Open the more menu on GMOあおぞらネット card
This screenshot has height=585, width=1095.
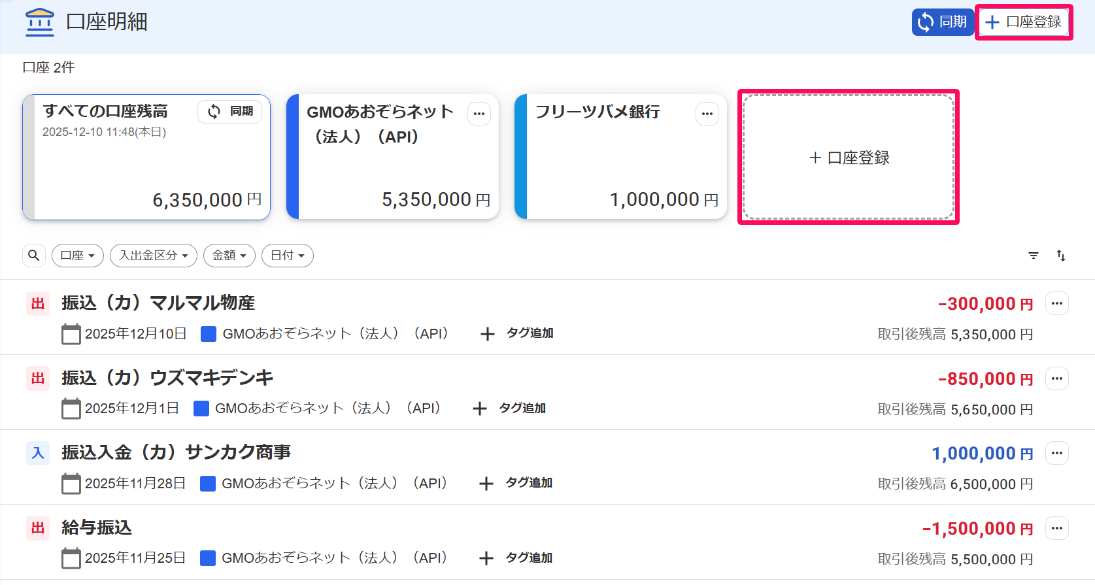pos(479,114)
